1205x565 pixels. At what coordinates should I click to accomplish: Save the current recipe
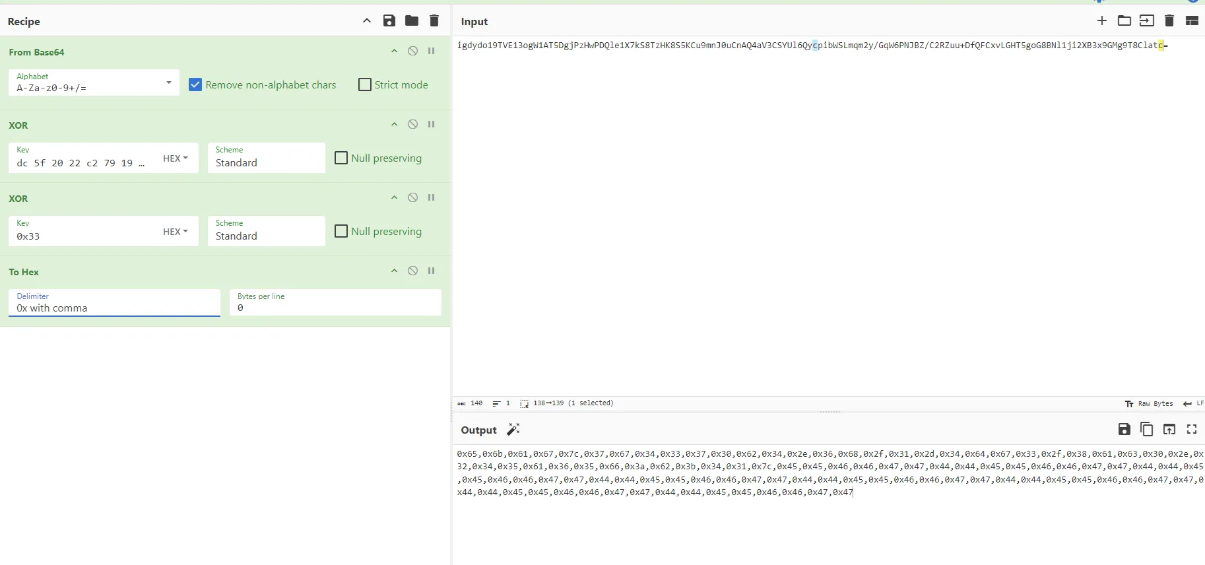(x=389, y=21)
